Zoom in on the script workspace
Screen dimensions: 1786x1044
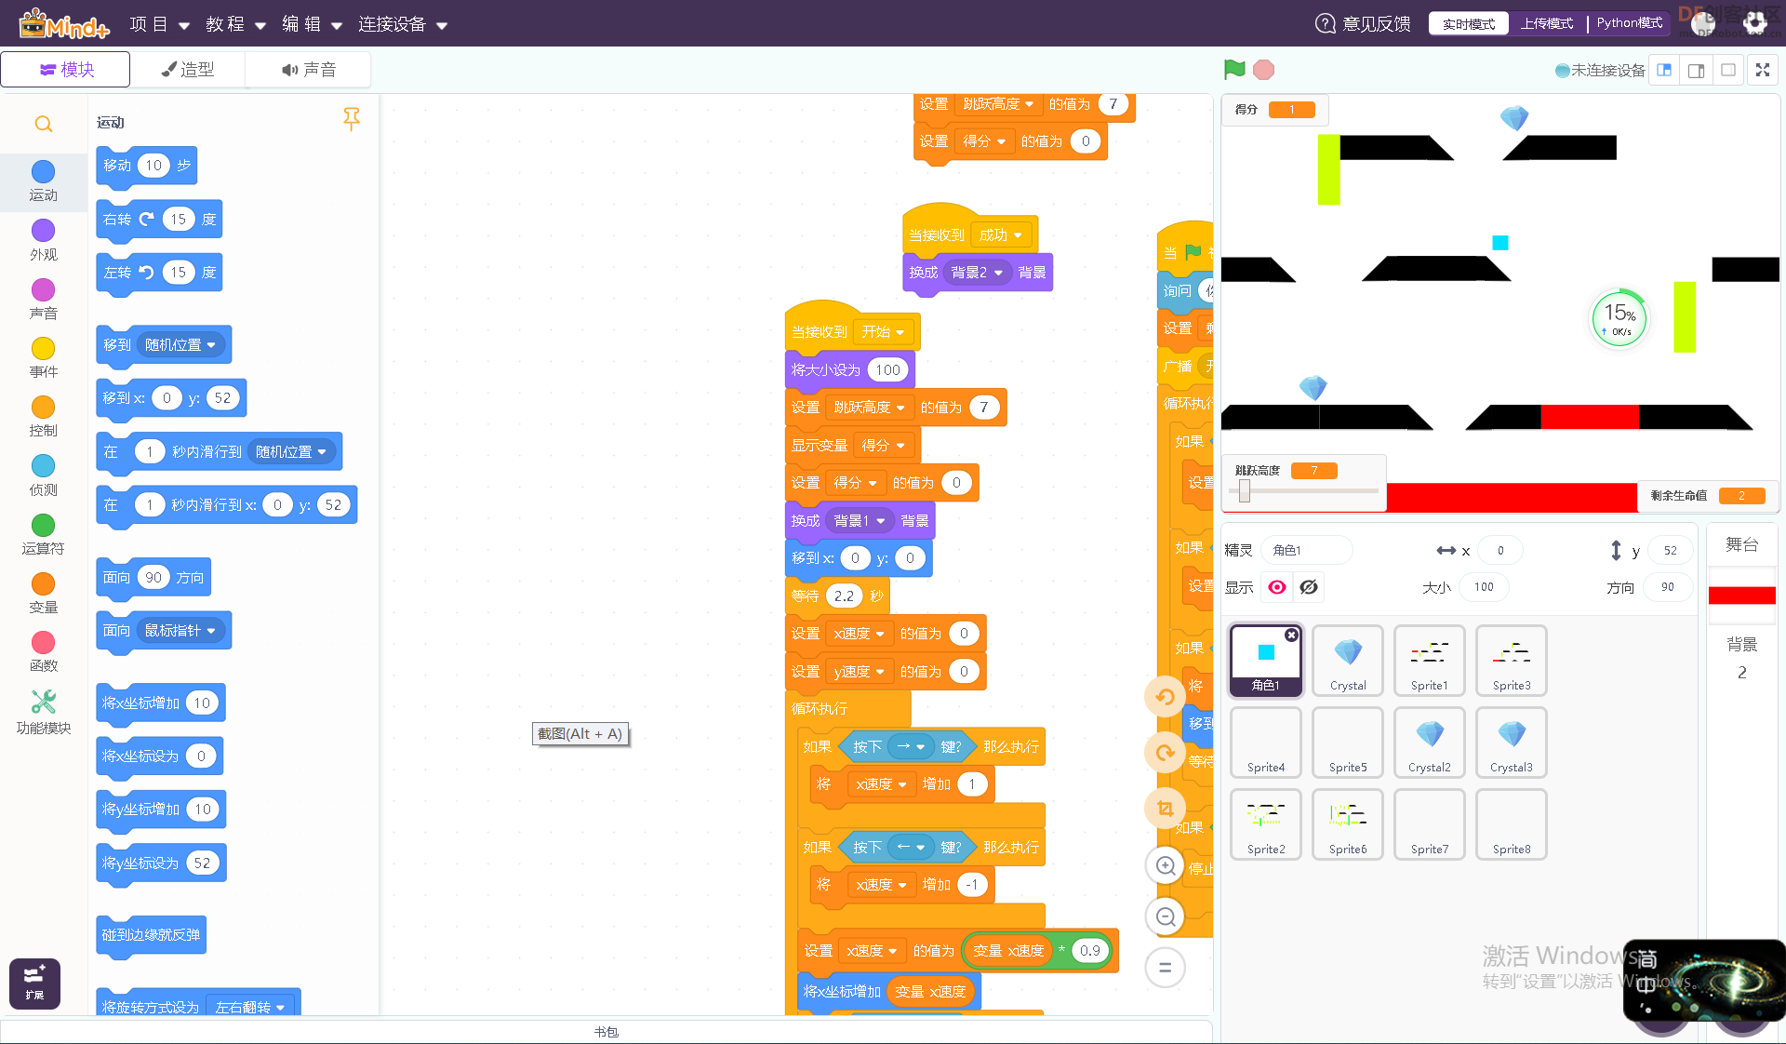click(x=1165, y=866)
